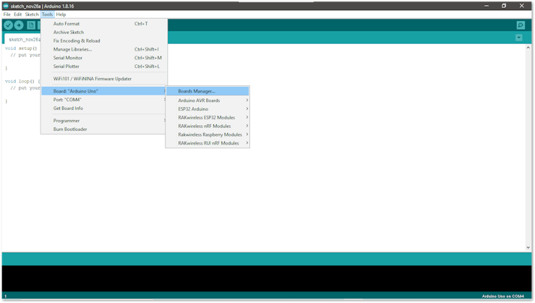Click the Upload arrow toolbar icon
Viewport: 535px width, 303px height.
tap(19, 25)
